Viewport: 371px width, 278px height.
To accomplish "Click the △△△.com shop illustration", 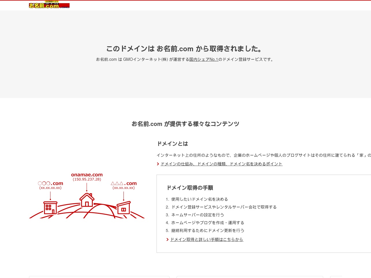I will pos(124,208).
